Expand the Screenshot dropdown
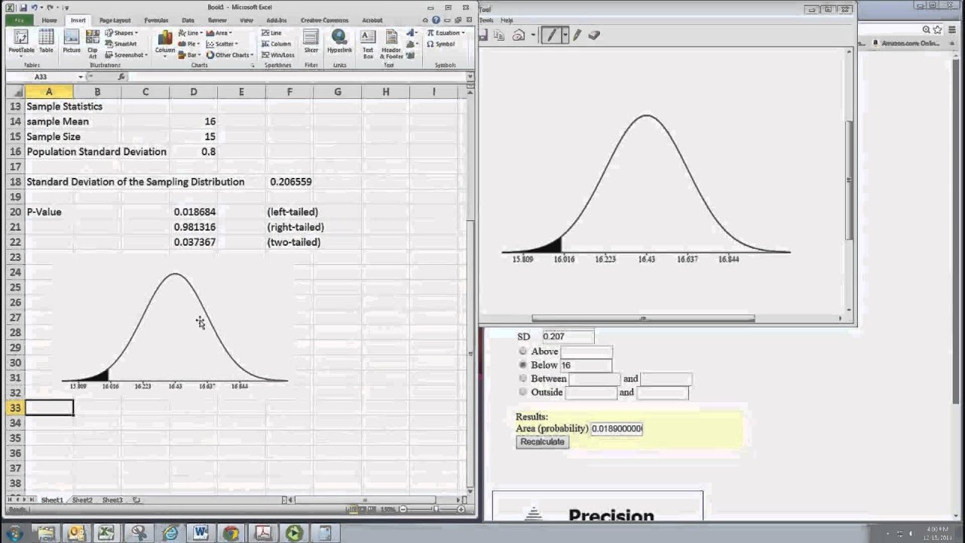The height and width of the screenshot is (543, 965). click(126, 54)
